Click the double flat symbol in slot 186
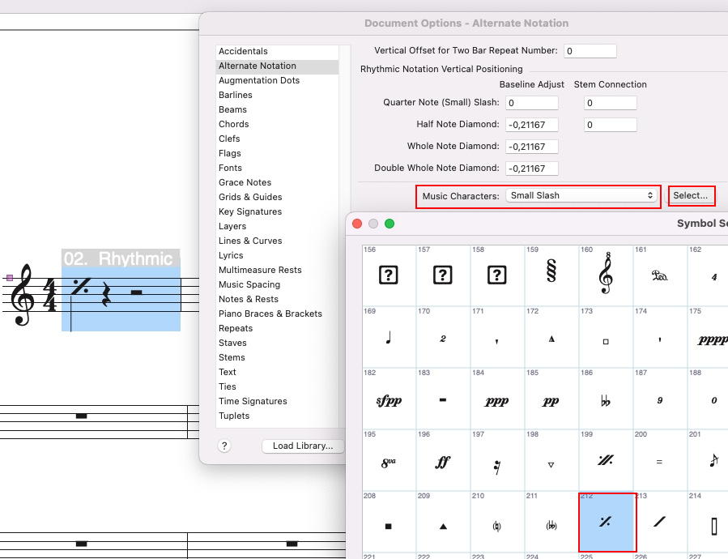 606,401
